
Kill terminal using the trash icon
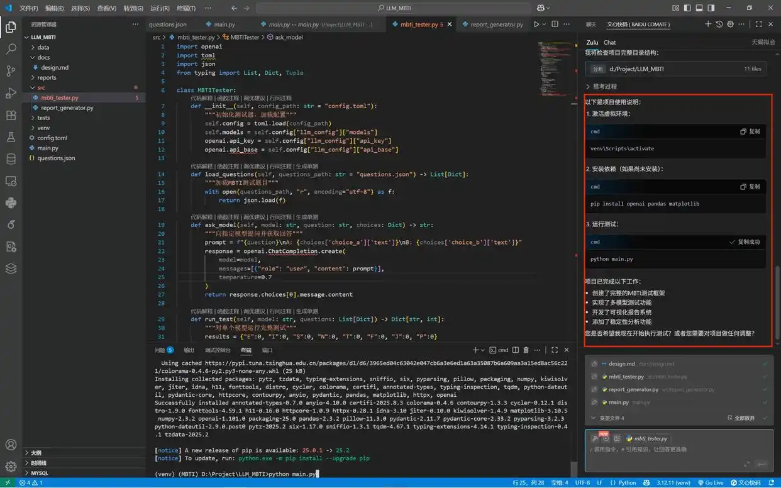[526, 350]
